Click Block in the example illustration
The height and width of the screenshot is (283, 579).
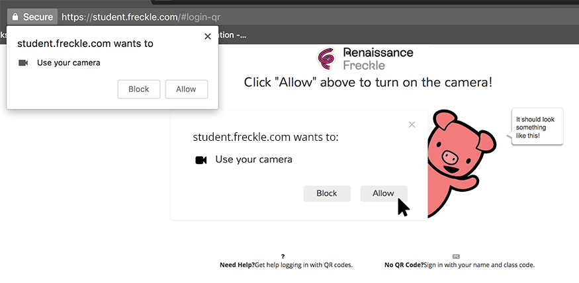pyautogui.click(x=327, y=193)
